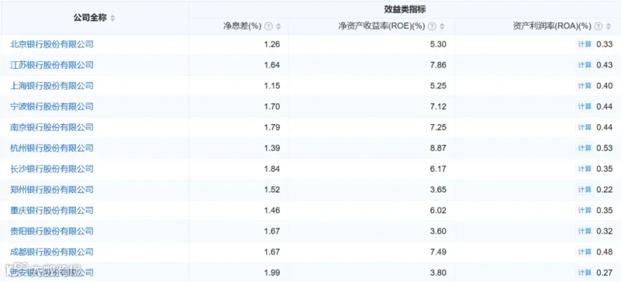Sort by 公司全称 column arrows
The width and height of the screenshot is (621, 282).
(112, 18)
